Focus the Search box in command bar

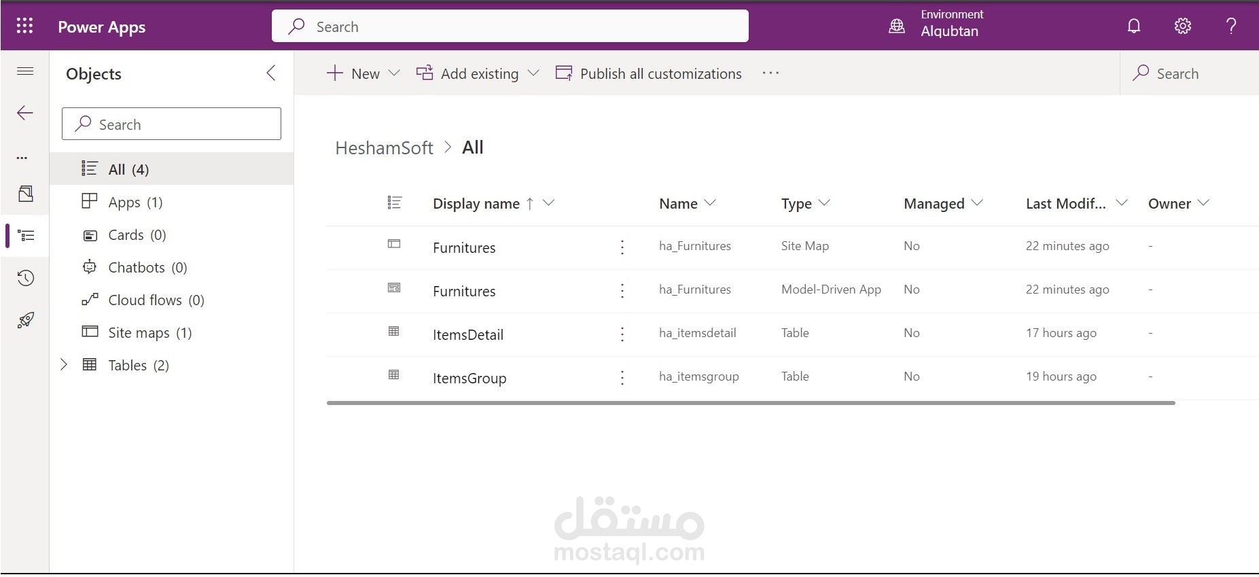(1189, 73)
